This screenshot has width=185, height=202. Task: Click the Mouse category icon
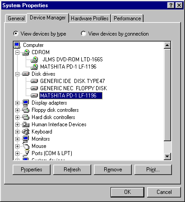click(x=26, y=146)
